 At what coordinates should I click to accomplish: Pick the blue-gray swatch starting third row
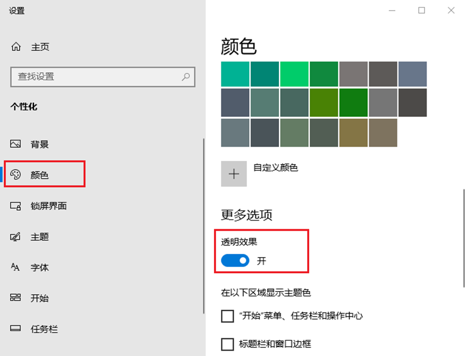click(235, 133)
